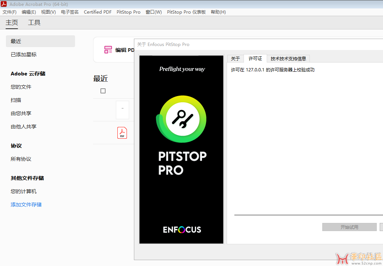Open the PitStop Pro menu

point(128,12)
